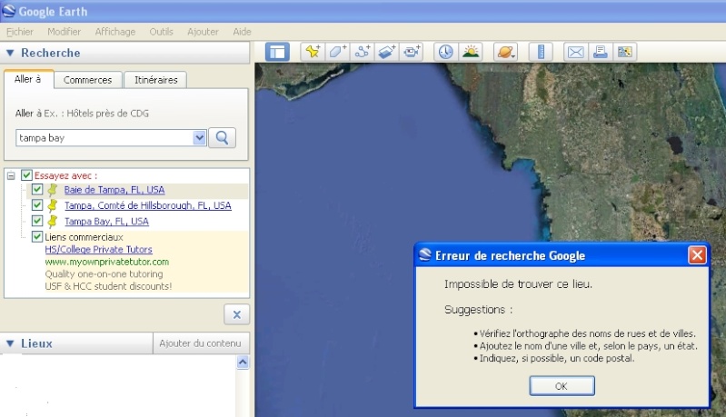The width and height of the screenshot is (726, 417).
Task: Add a path from the toolbar
Action: 362,52
